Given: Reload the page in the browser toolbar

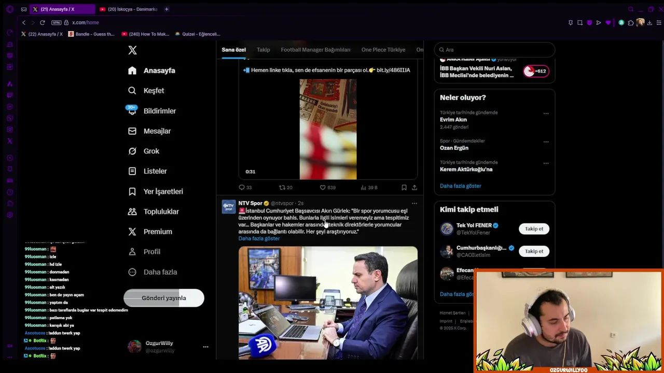Looking at the screenshot, I should coord(43,22).
